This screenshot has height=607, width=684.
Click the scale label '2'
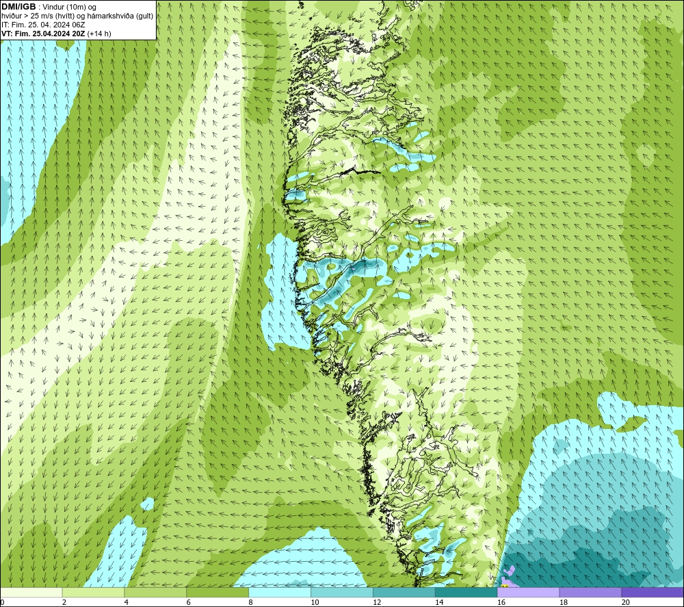click(x=64, y=602)
